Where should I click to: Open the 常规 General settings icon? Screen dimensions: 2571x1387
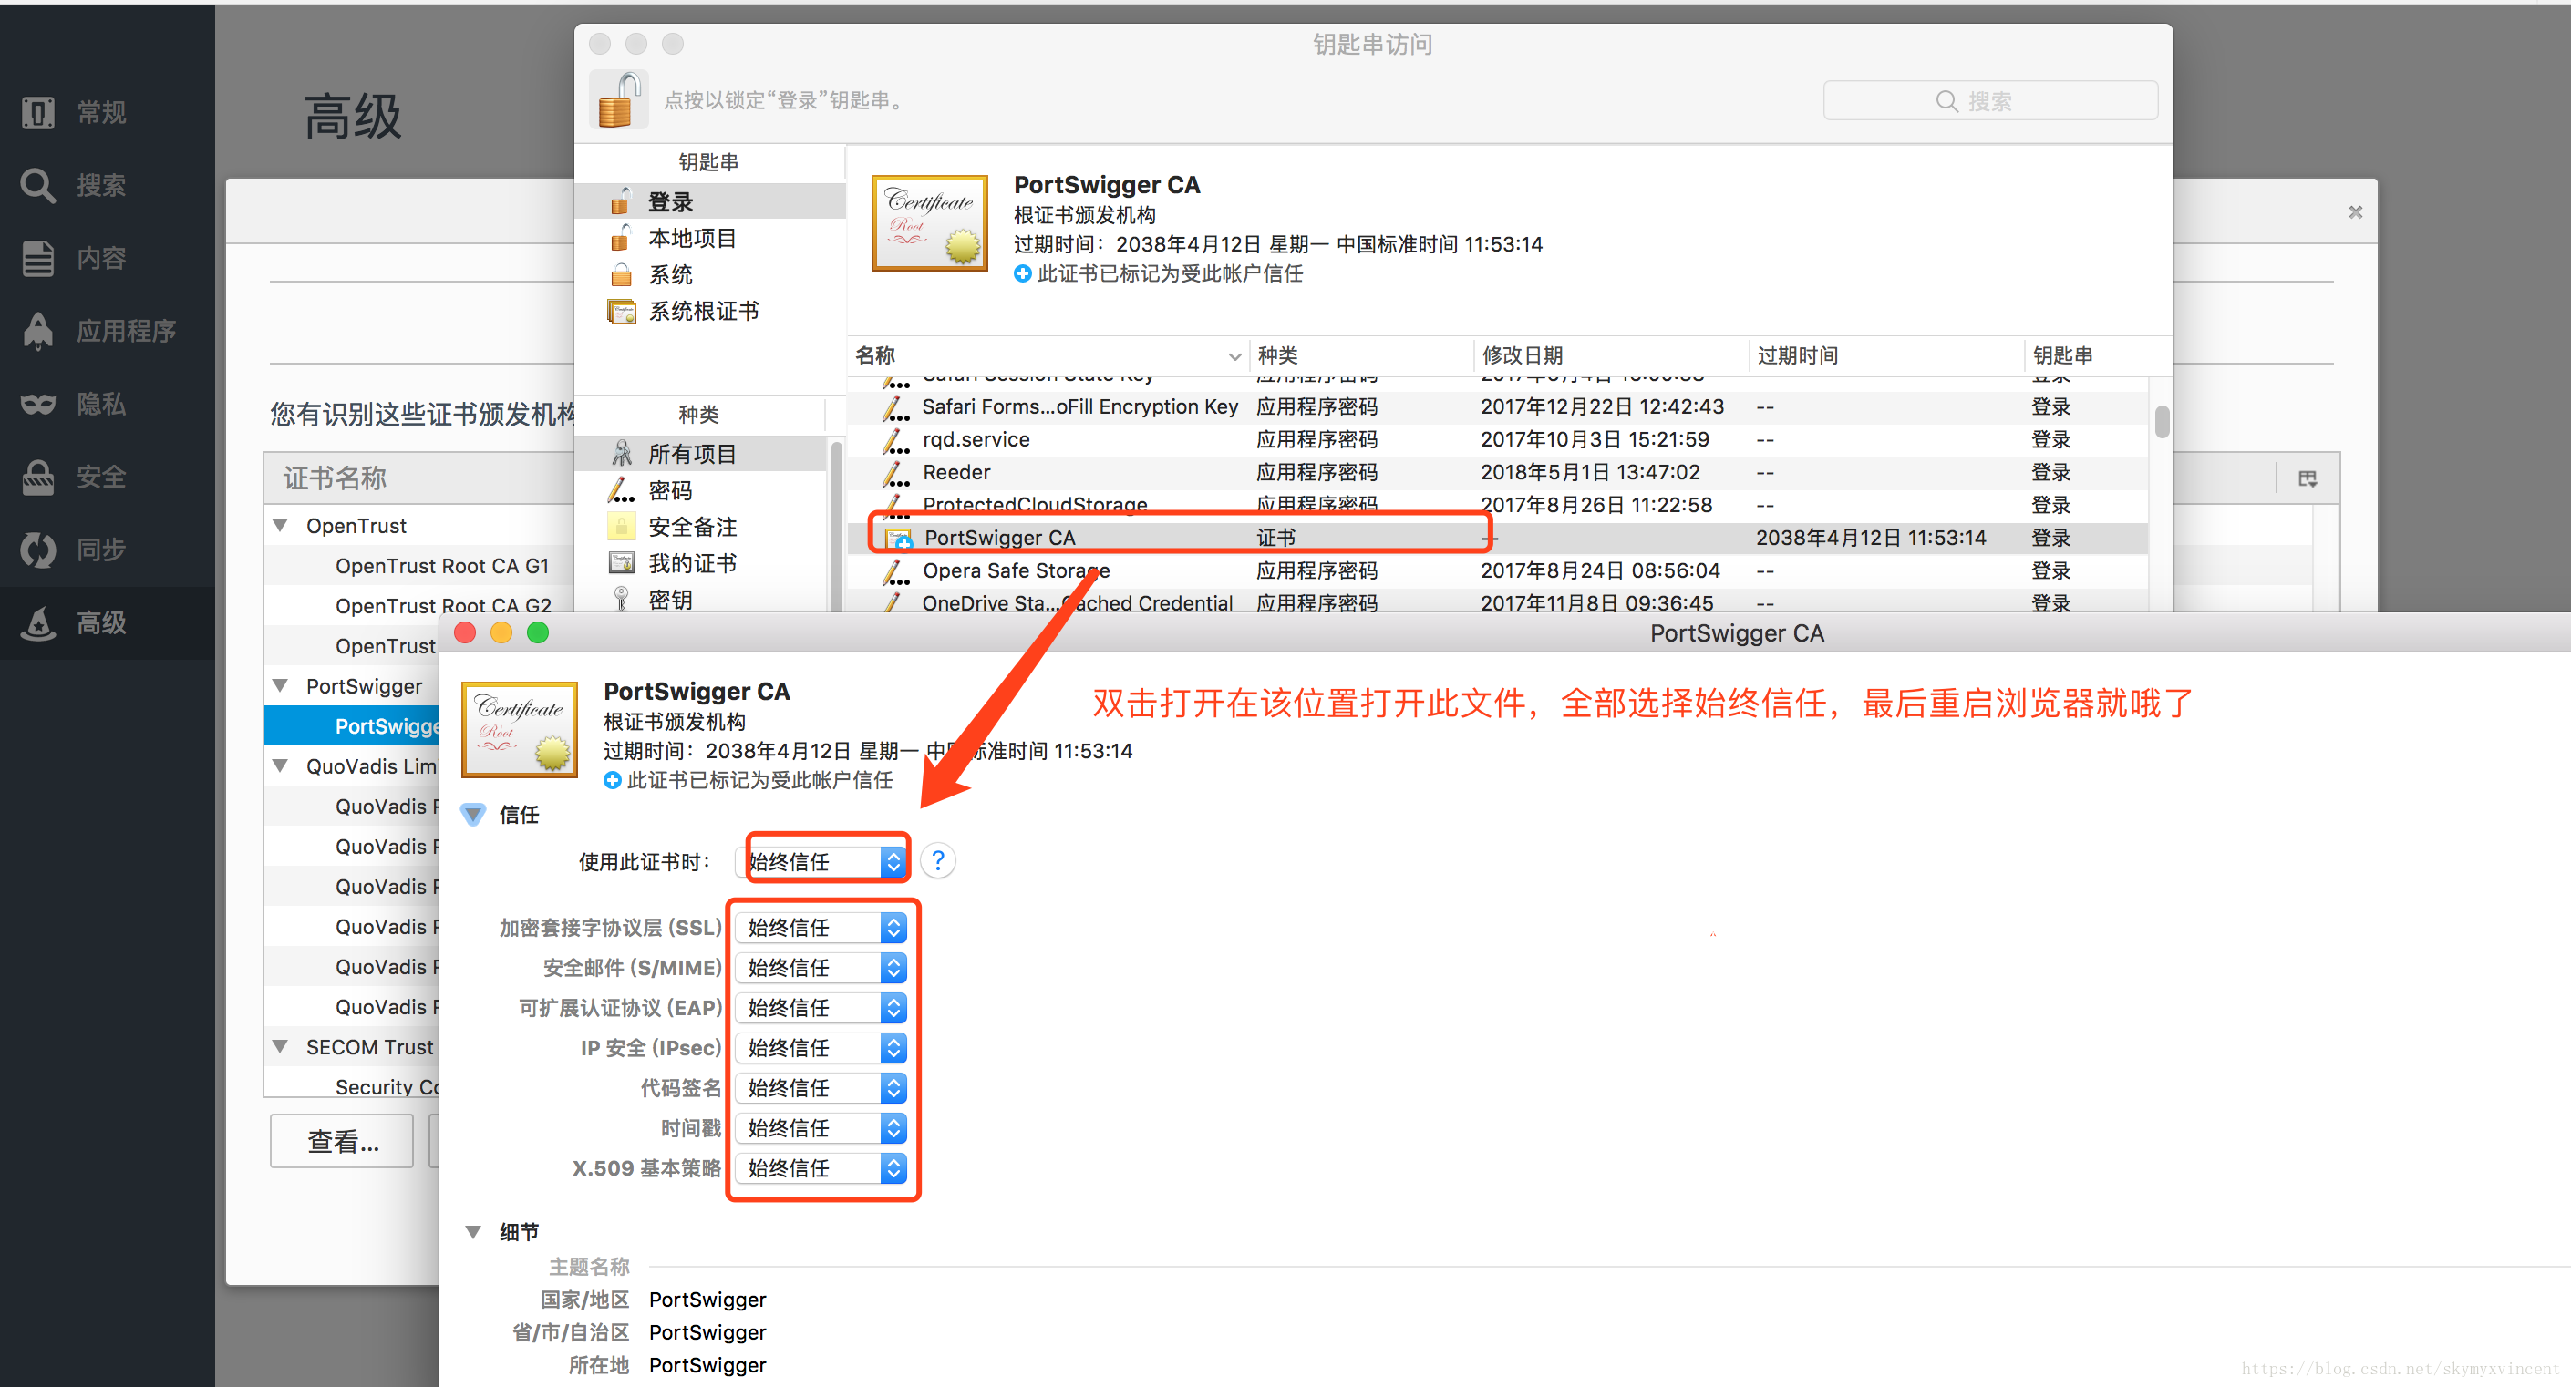pyautogui.click(x=39, y=112)
